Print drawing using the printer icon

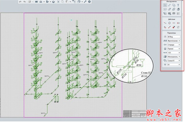(x=53, y=2)
